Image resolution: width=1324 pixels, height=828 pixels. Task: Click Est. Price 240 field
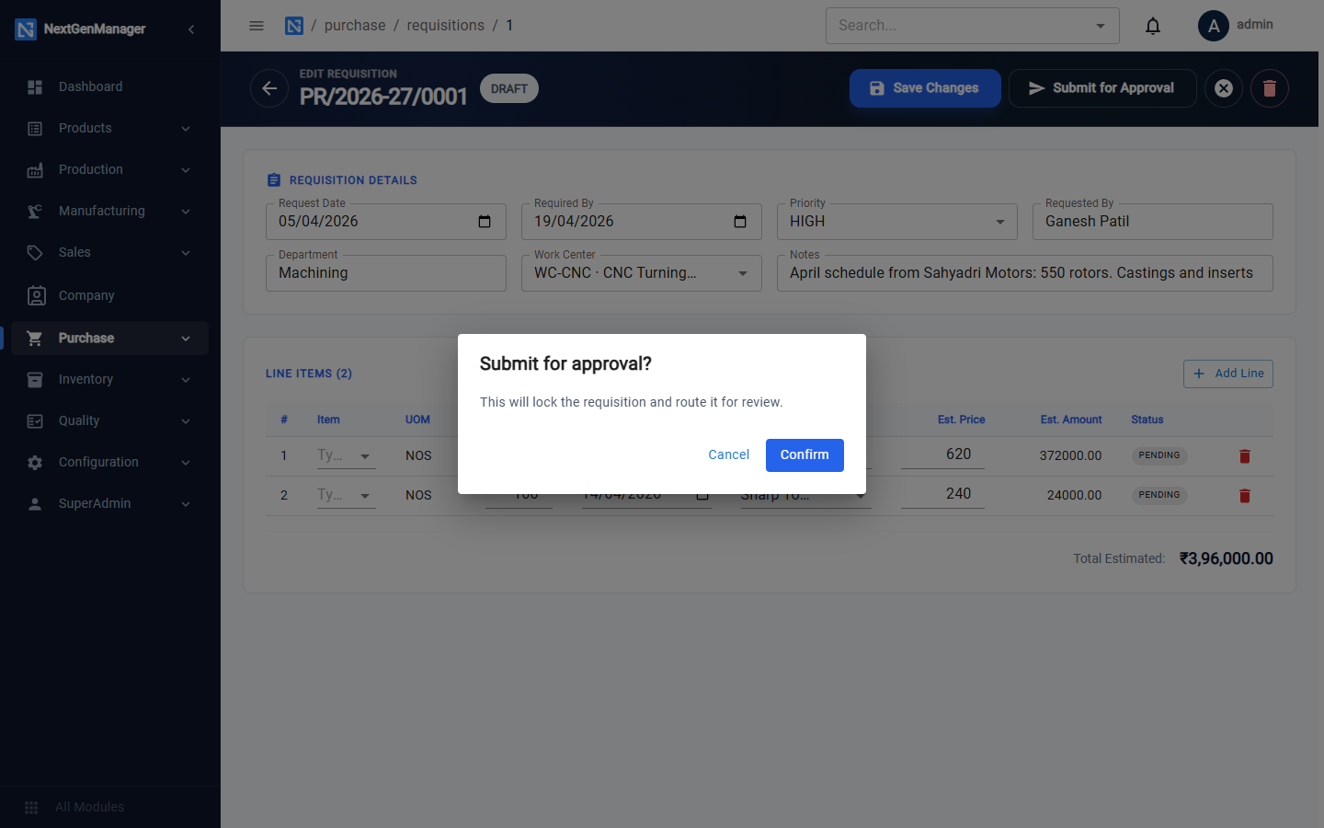coord(942,494)
